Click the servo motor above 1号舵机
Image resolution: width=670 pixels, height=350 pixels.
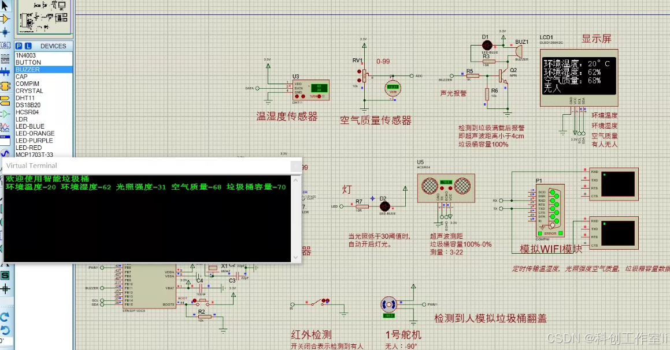click(x=389, y=304)
